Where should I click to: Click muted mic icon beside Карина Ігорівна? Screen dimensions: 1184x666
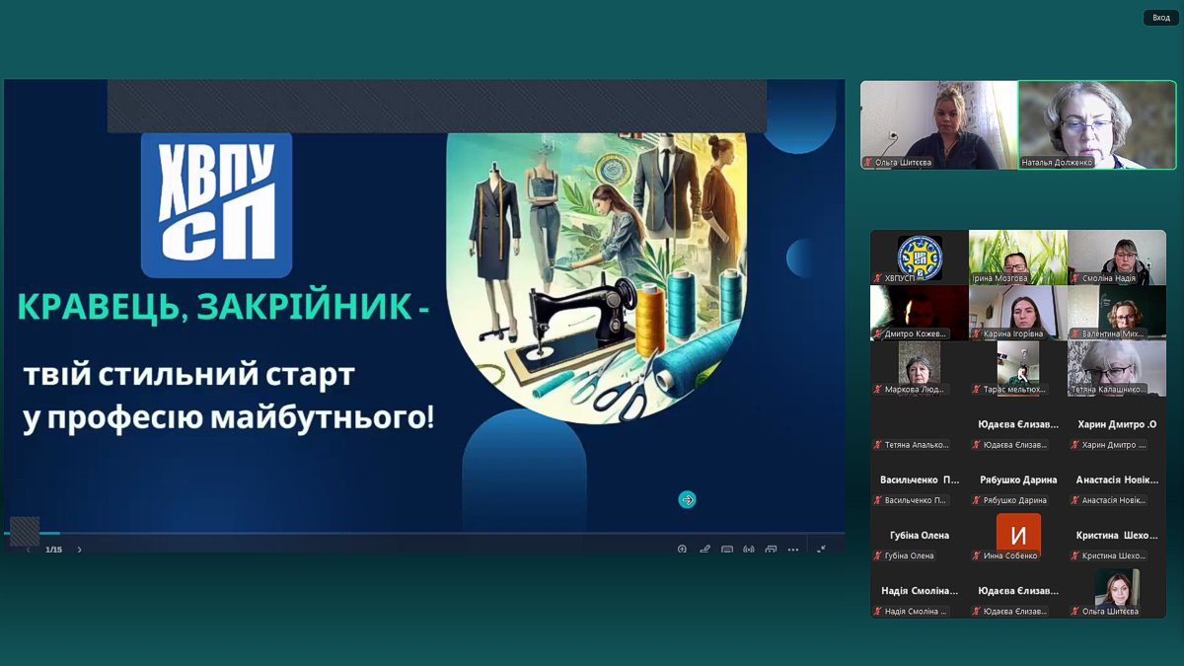click(977, 333)
